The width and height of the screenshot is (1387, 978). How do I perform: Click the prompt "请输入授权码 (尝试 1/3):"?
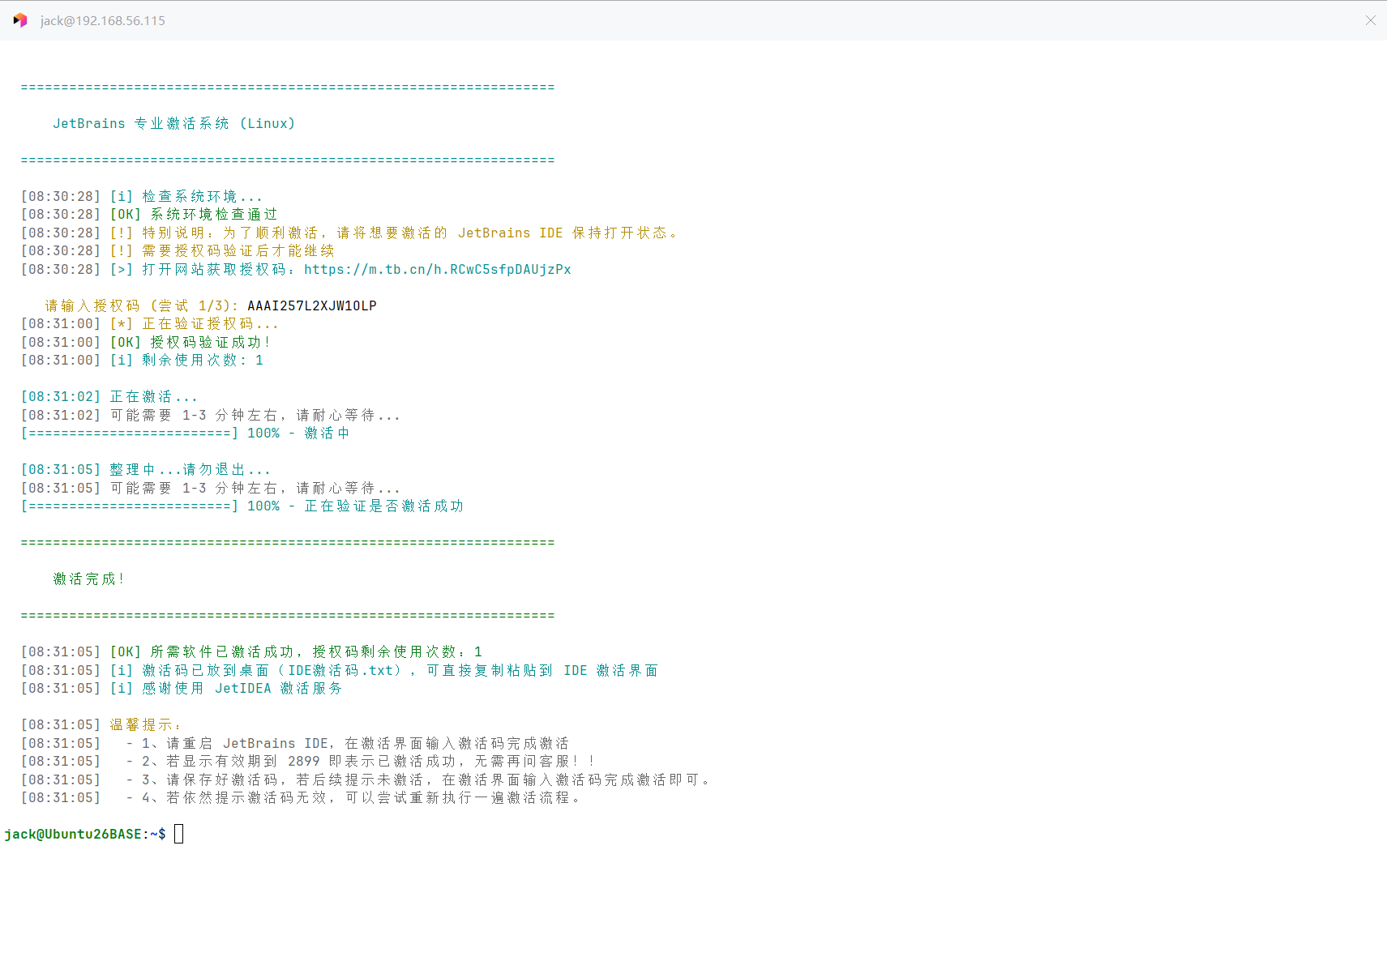click(x=142, y=305)
